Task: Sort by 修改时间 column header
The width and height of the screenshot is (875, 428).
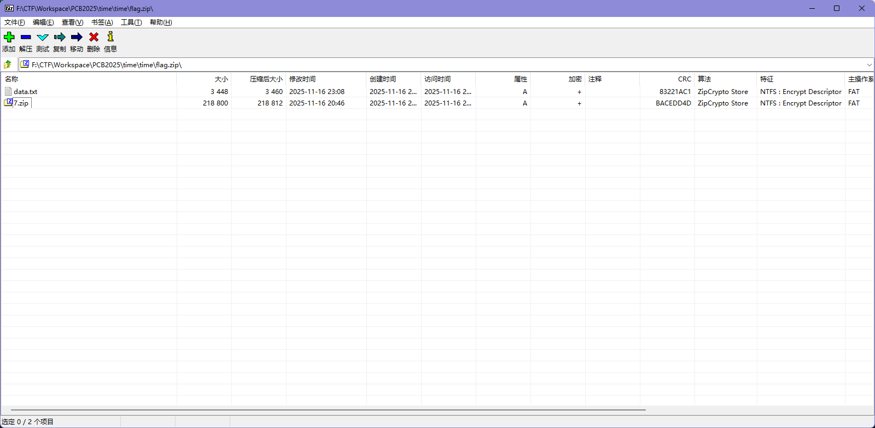Action: [x=302, y=79]
